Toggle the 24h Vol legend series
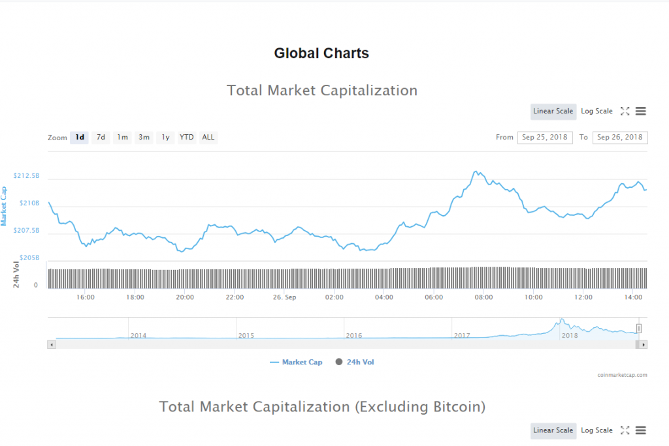669x446 pixels. coord(355,362)
